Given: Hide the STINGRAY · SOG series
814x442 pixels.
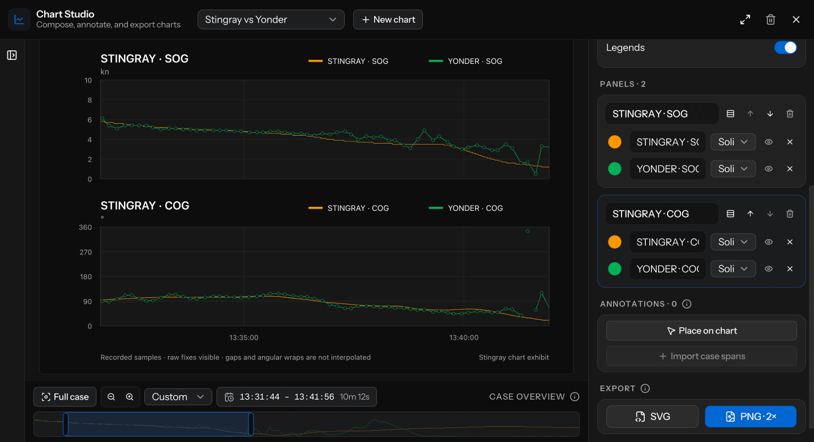Looking at the screenshot, I should [769, 142].
